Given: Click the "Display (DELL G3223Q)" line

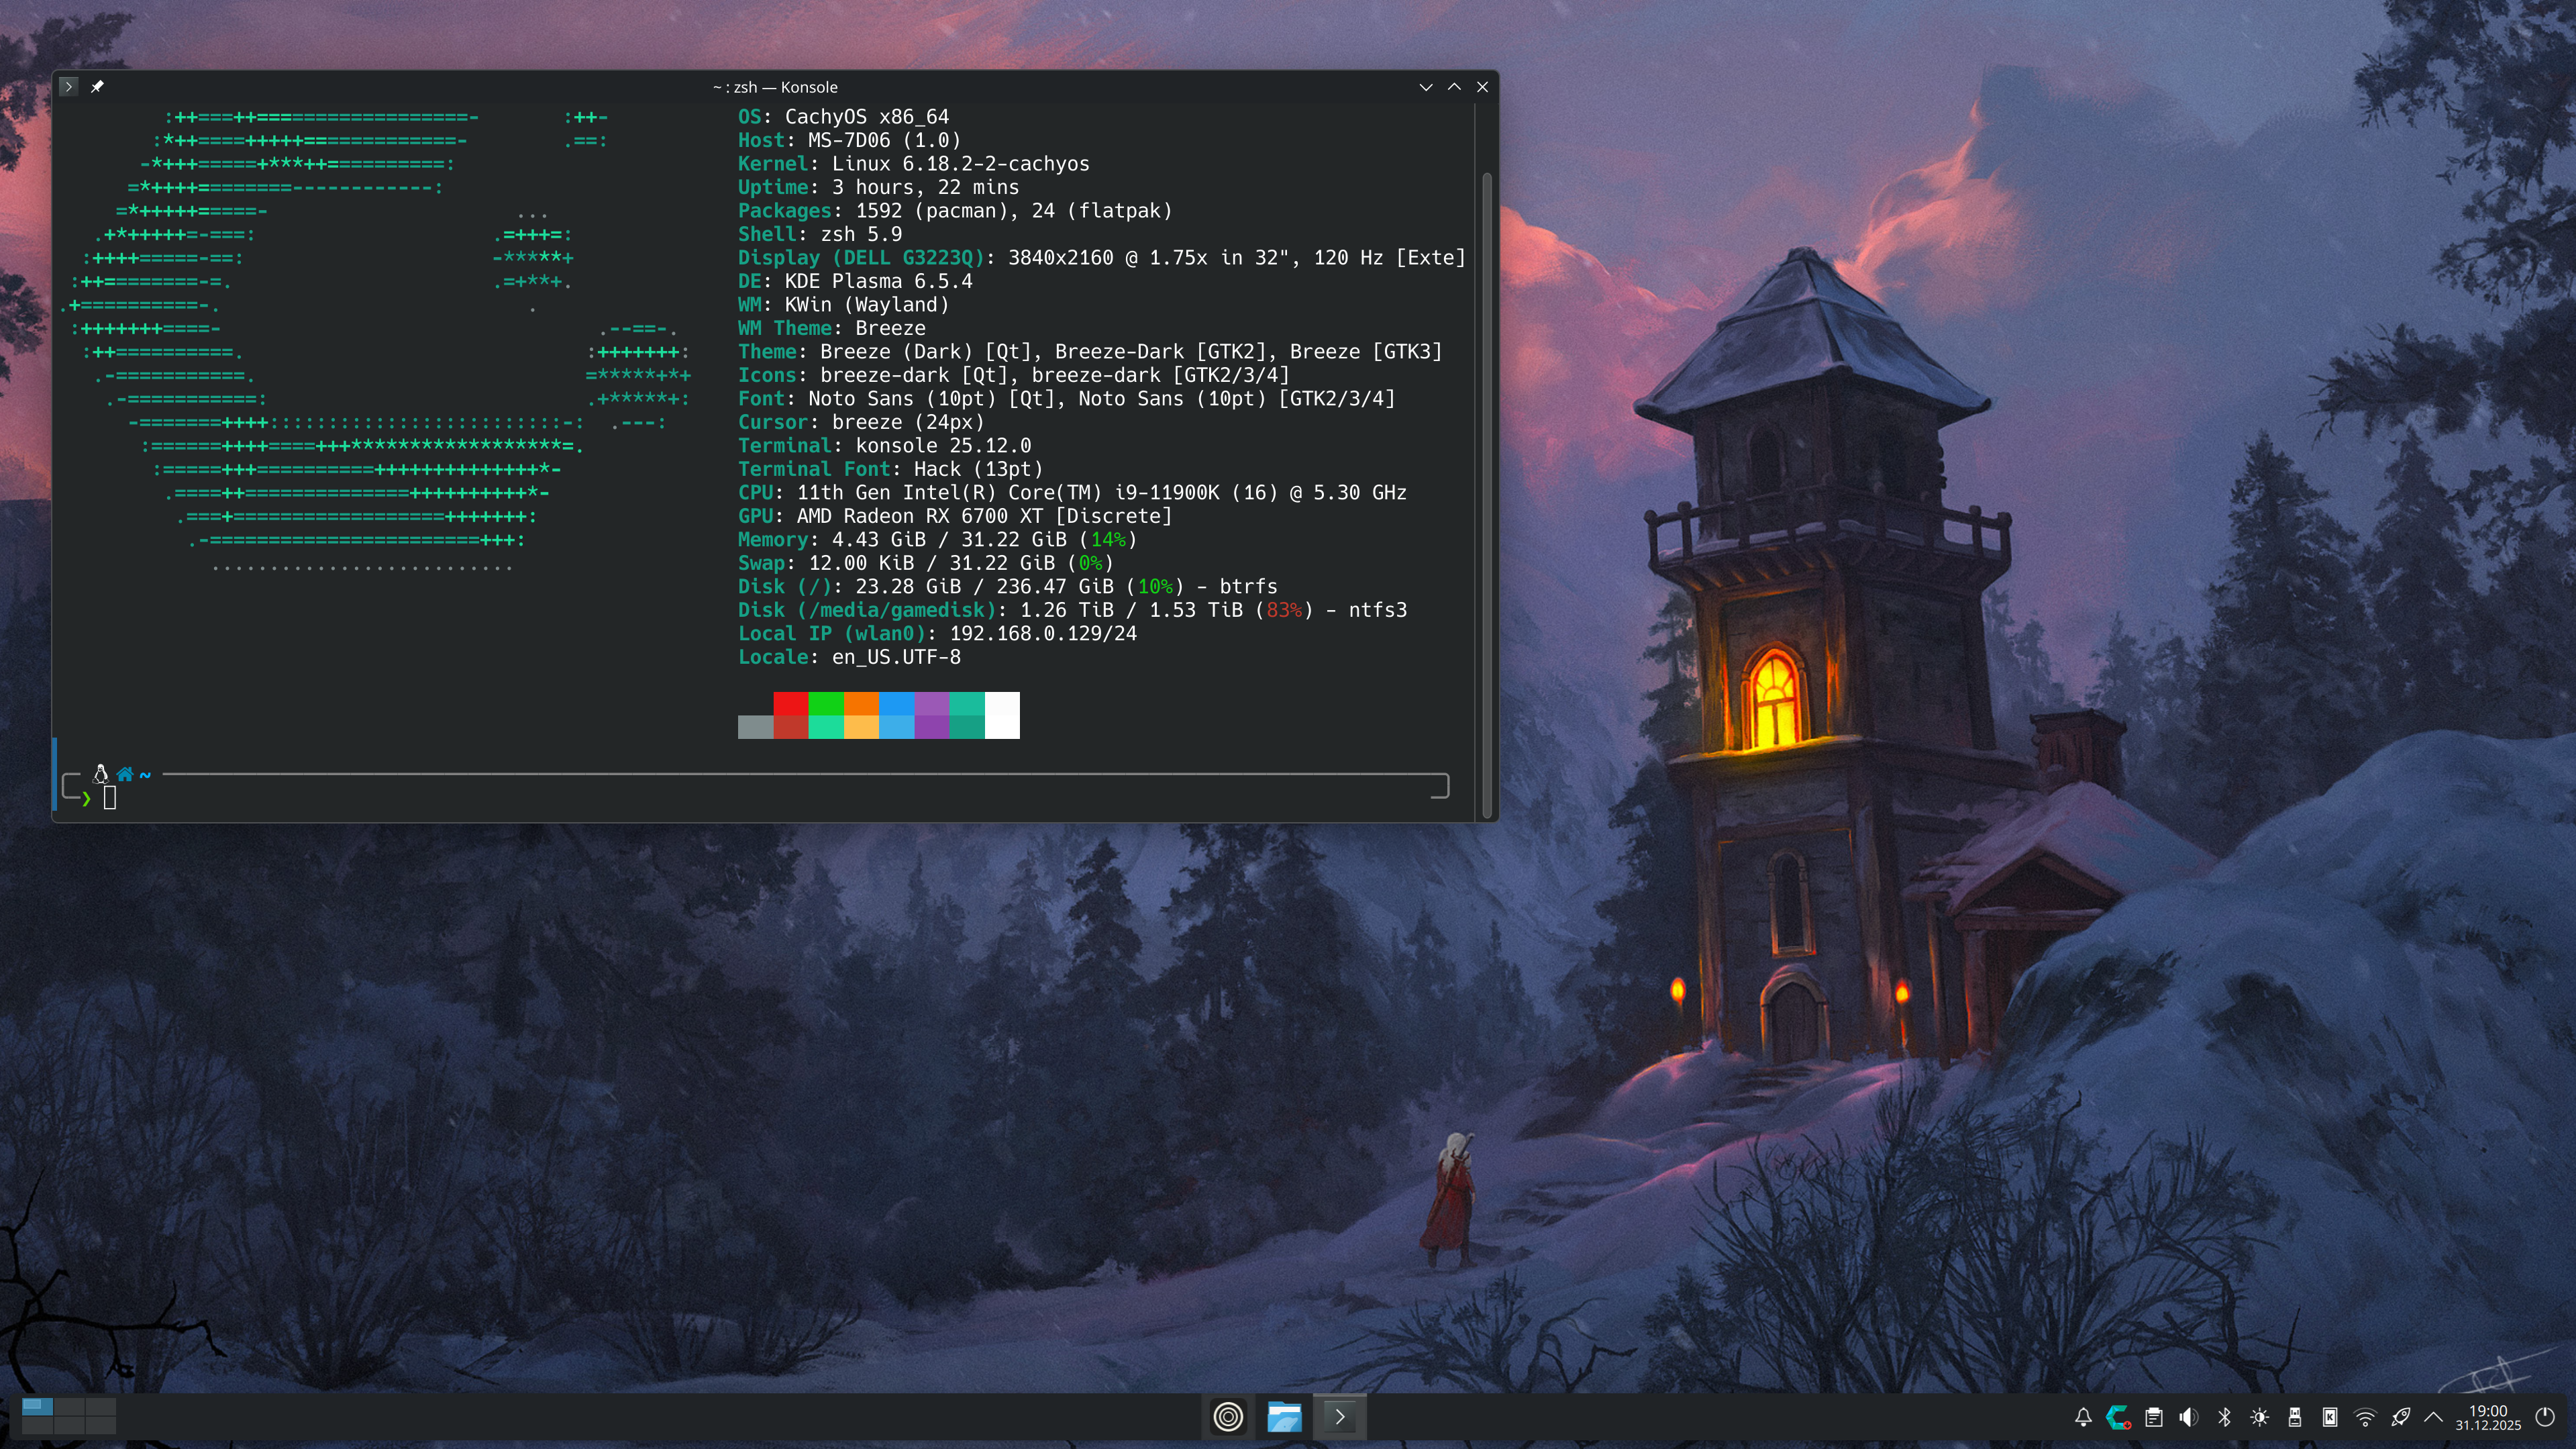Looking at the screenshot, I should tap(1102, 258).
